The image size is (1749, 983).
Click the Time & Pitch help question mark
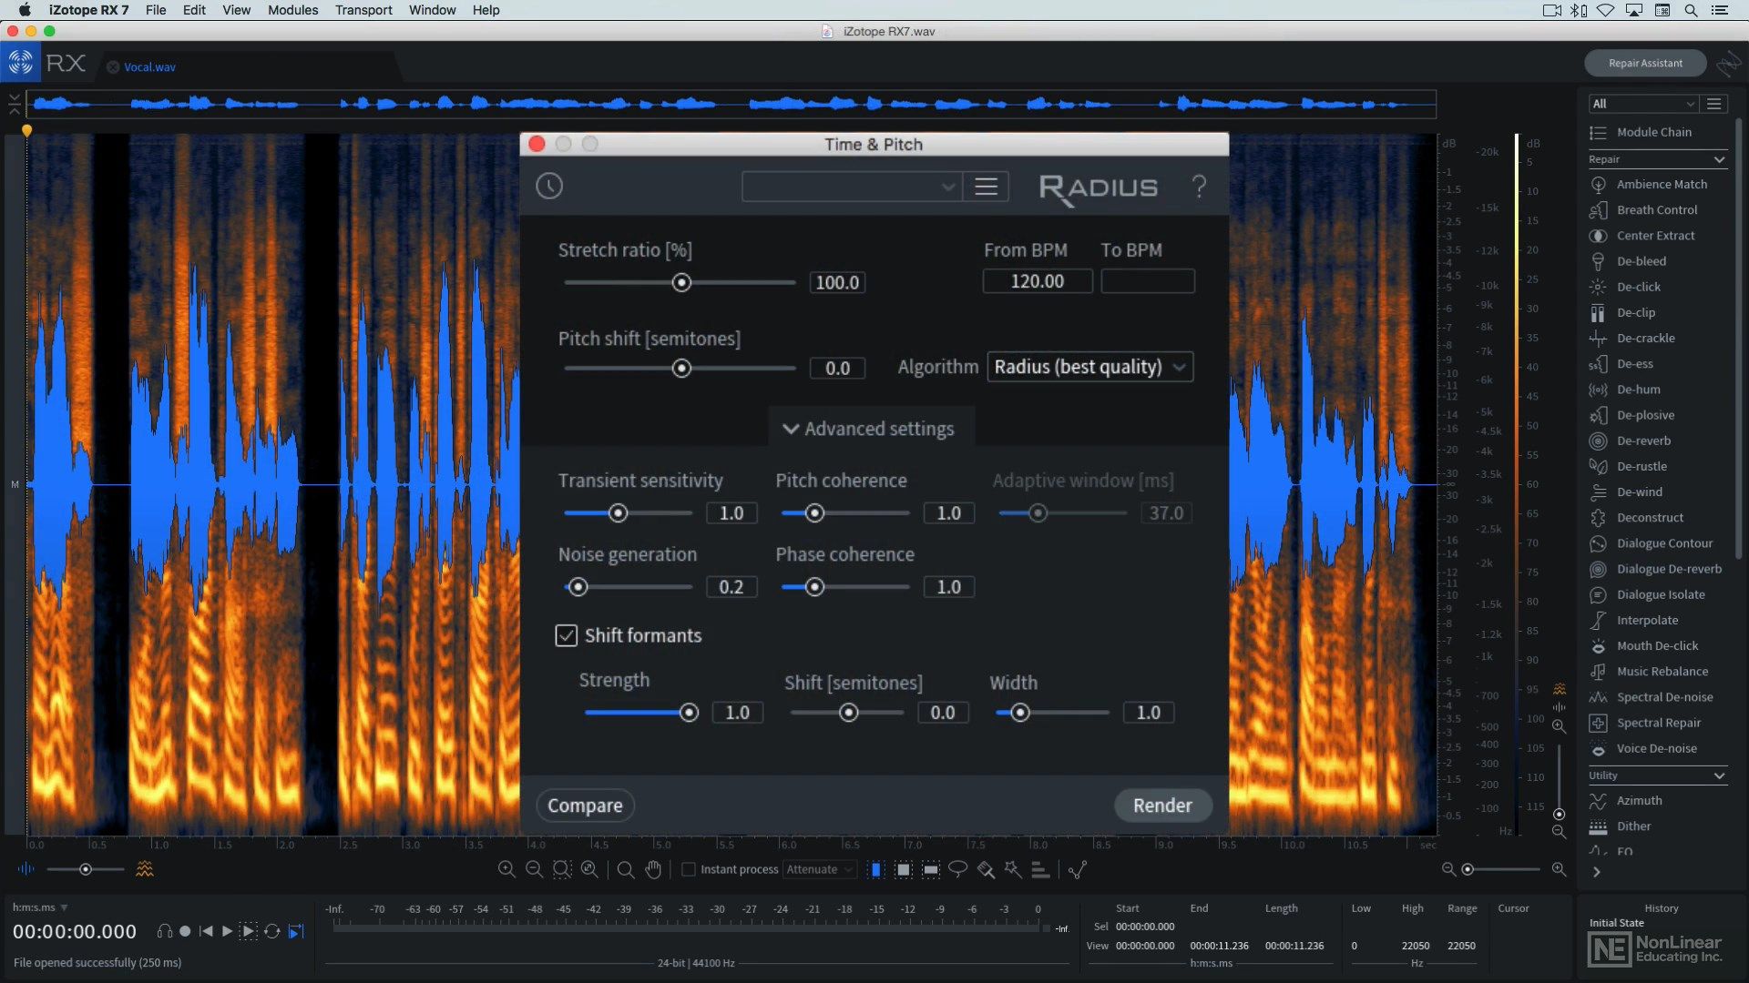click(1199, 187)
